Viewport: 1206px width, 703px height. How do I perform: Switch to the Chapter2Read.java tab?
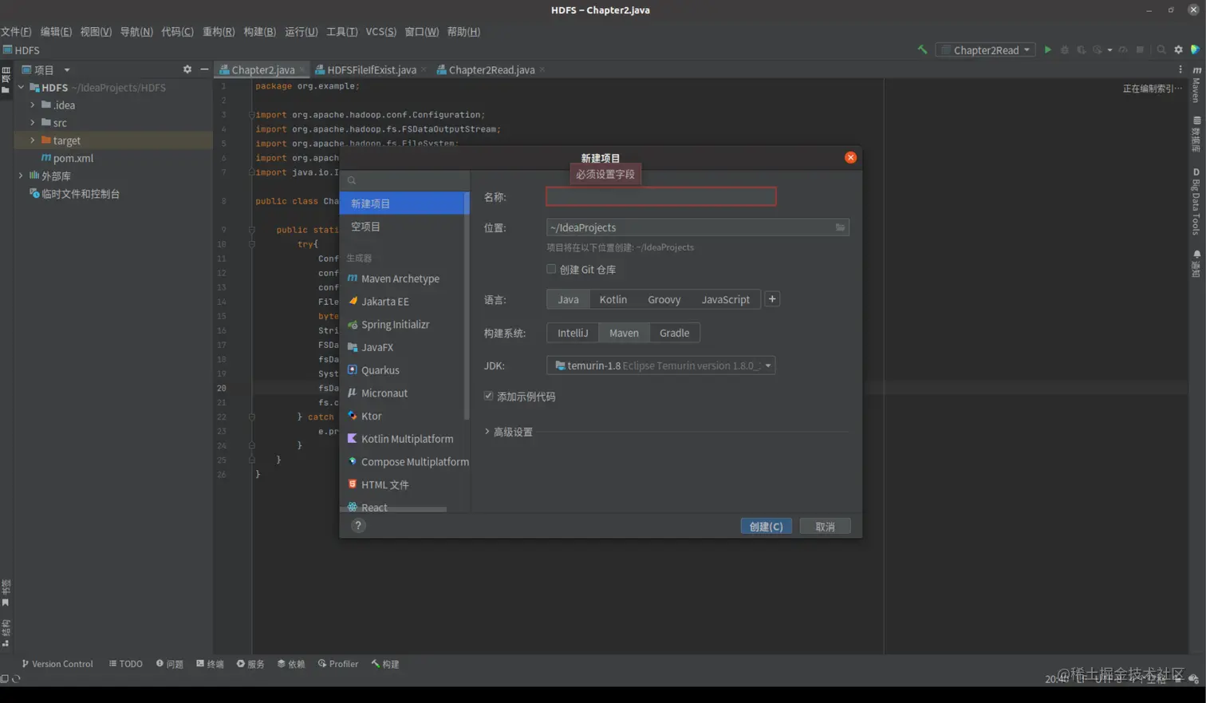pyautogui.click(x=491, y=69)
